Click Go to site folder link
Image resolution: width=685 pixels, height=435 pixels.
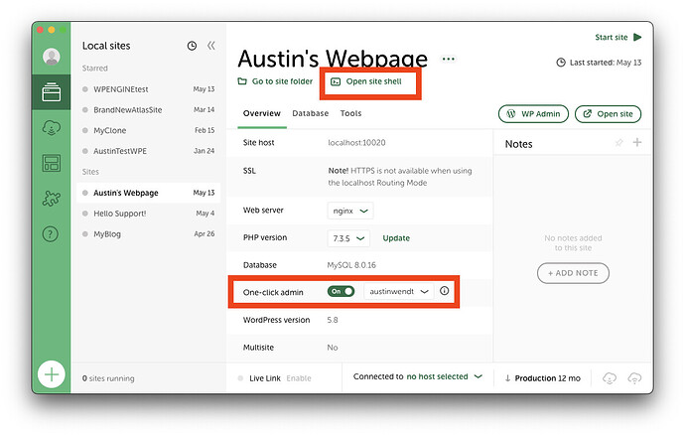[275, 81]
